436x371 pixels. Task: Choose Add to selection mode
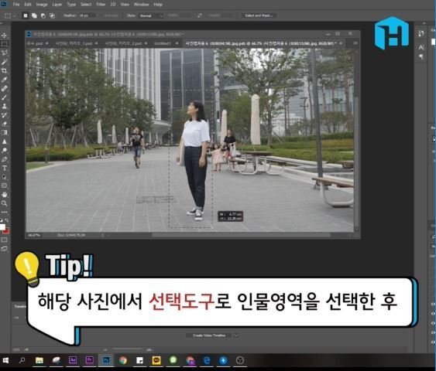tap(34, 15)
